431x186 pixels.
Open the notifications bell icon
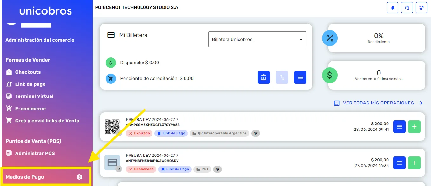[x=393, y=8]
